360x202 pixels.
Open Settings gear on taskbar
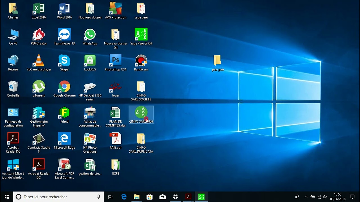click(x=175, y=197)
